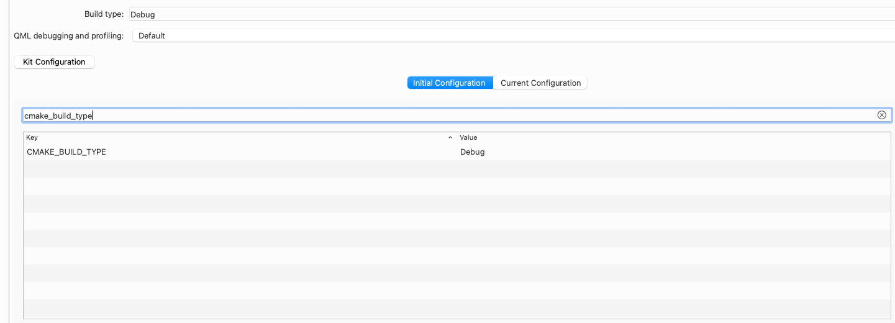Switch to the Current Configuration tab

click(x=540, y=83)
